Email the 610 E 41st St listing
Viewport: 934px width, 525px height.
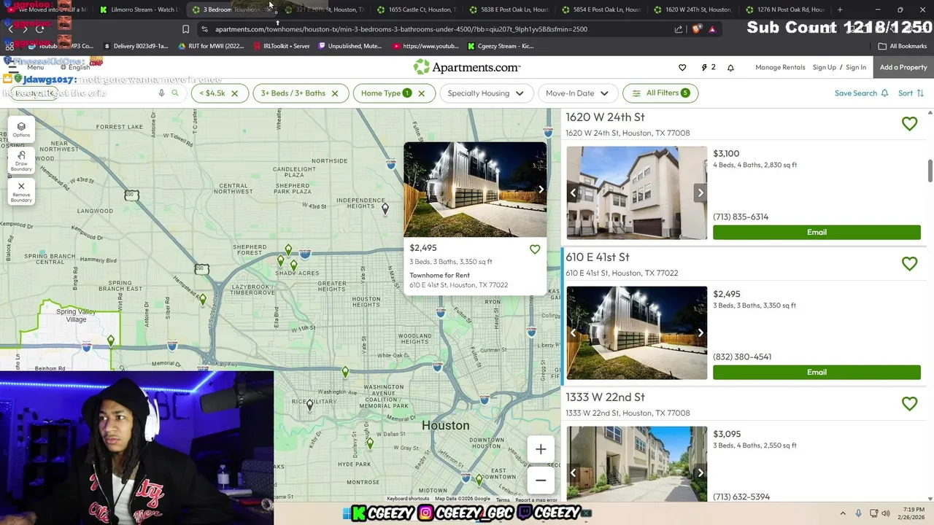tap(817, 372)
